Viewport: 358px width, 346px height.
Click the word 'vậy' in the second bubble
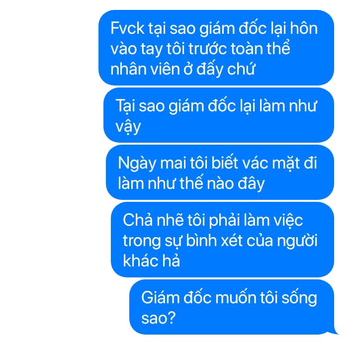pyautogui.click(x=128, y=127)
